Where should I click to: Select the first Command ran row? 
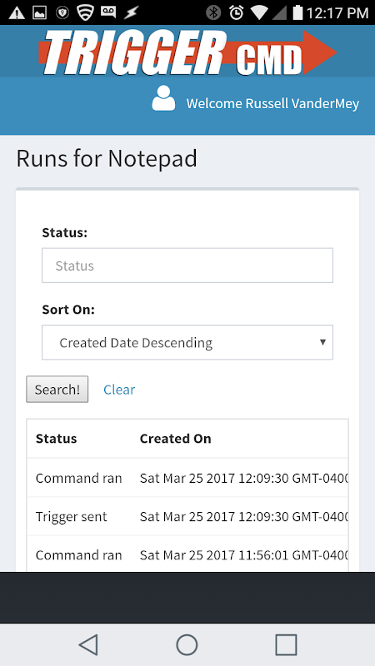point(187,478)
